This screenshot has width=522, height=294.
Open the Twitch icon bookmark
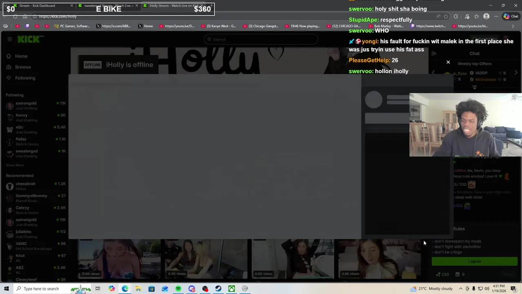[x=27, y=26]
